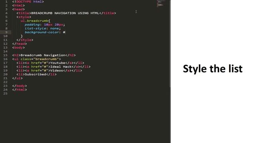Click the Youtube list item line

(50, 63)
